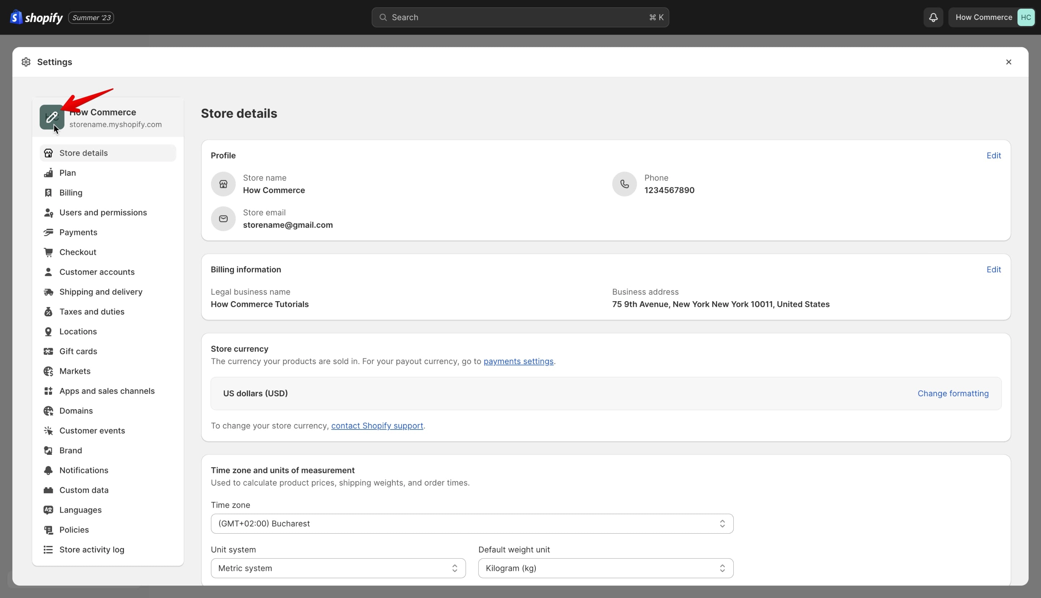Go to Notifications settings
Image resolution: width=1041 pixels, height=598 pixels.
click(108, 470)
